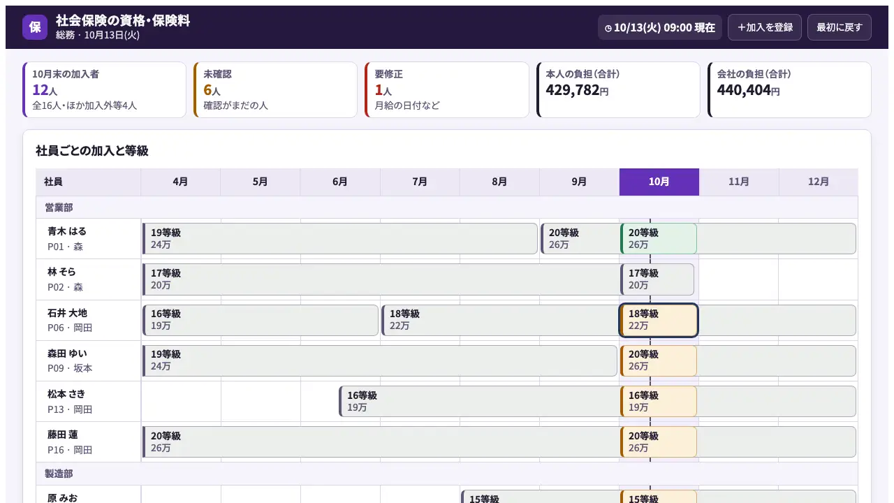Click the 10/13(火) 09:00 現在 clock badge
Screen dimensions: 894x503
pyautogui.click(x=660, y=27)
